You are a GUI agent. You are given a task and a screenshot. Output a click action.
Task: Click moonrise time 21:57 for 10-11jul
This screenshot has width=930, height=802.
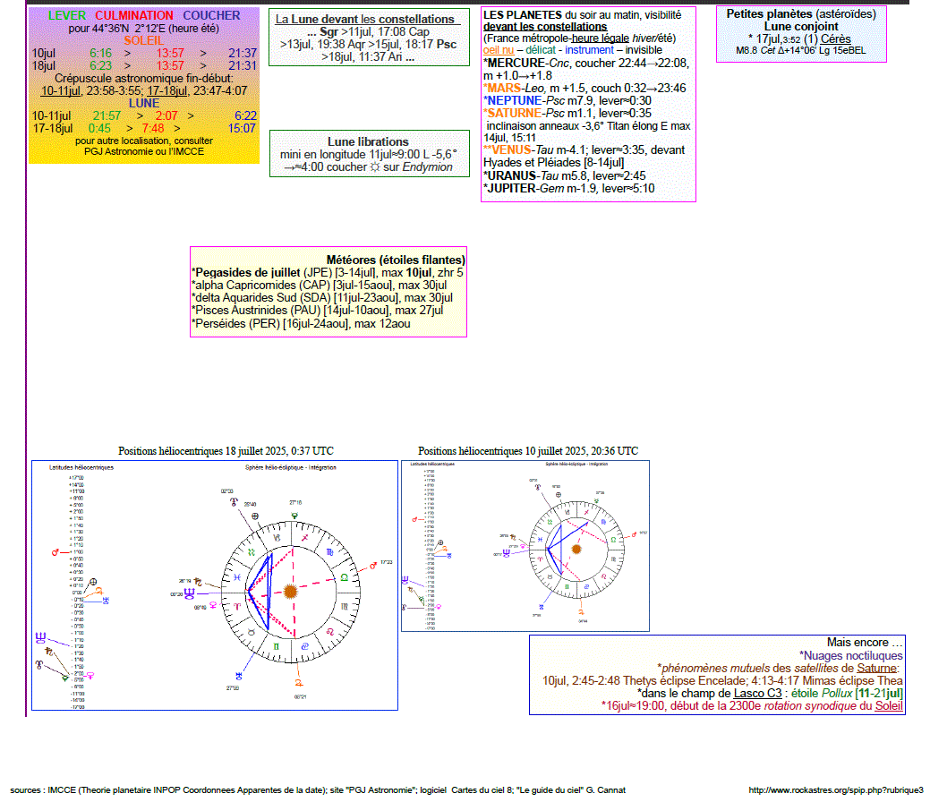click(107, 115)
